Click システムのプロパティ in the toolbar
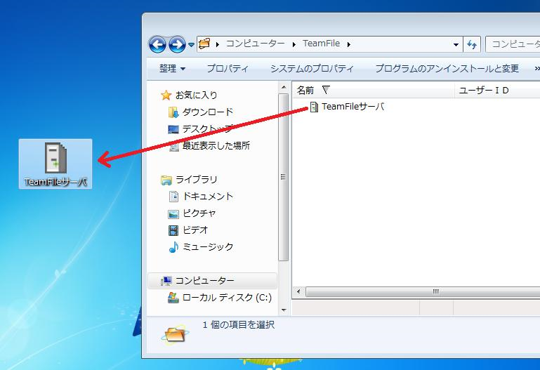This screenshot has width=540, height=370. 312,69
